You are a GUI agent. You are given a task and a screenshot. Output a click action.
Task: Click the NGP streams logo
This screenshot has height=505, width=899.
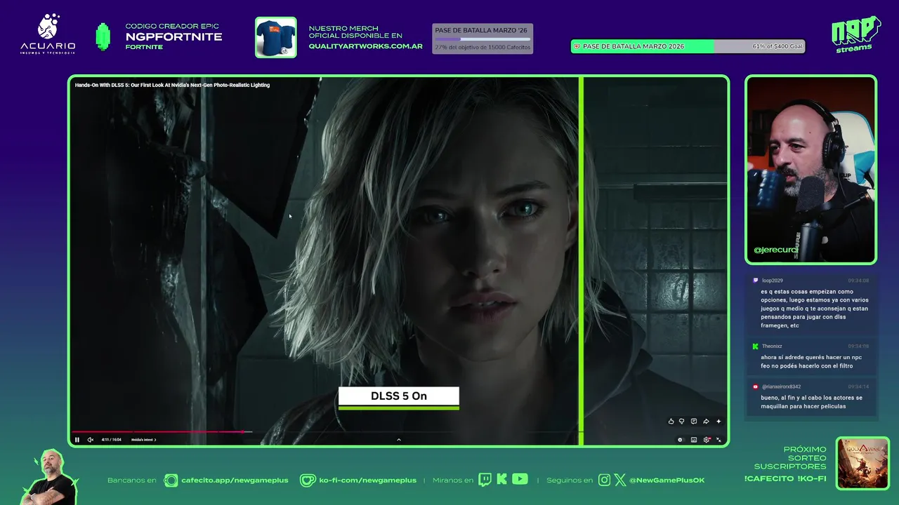855,34
